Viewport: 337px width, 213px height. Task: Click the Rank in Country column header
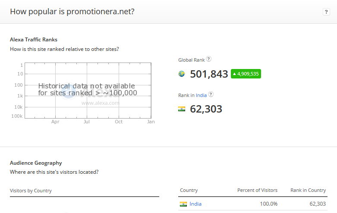point(308,190)
